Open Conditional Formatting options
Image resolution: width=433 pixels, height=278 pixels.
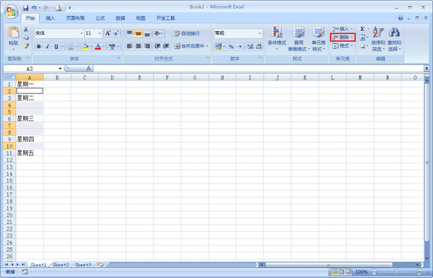click(276, 39)
